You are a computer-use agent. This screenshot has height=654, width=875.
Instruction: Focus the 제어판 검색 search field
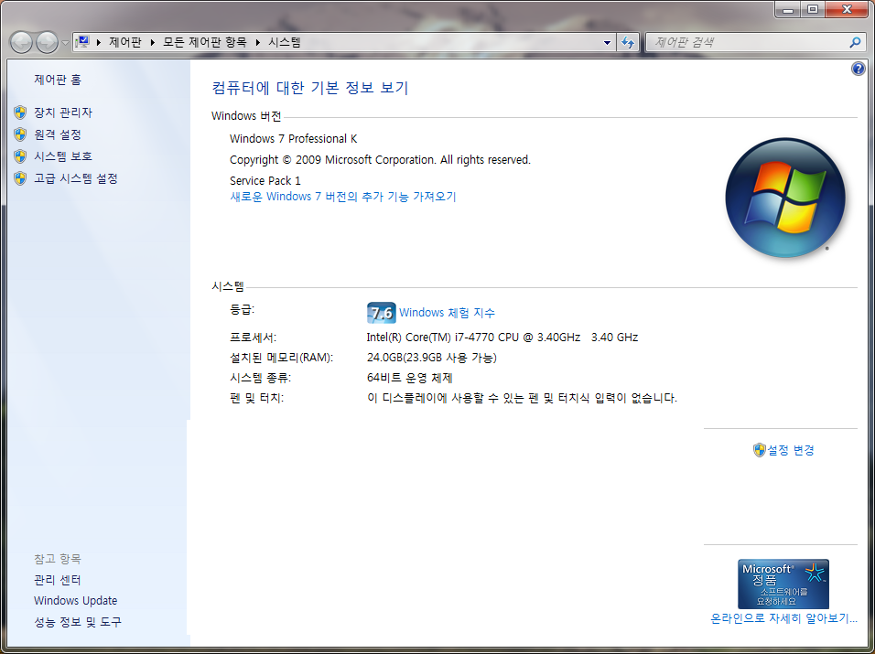click(x=748, y=42)
